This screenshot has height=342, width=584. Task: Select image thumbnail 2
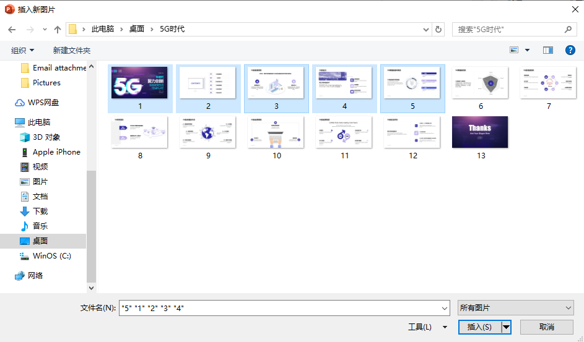208,88
